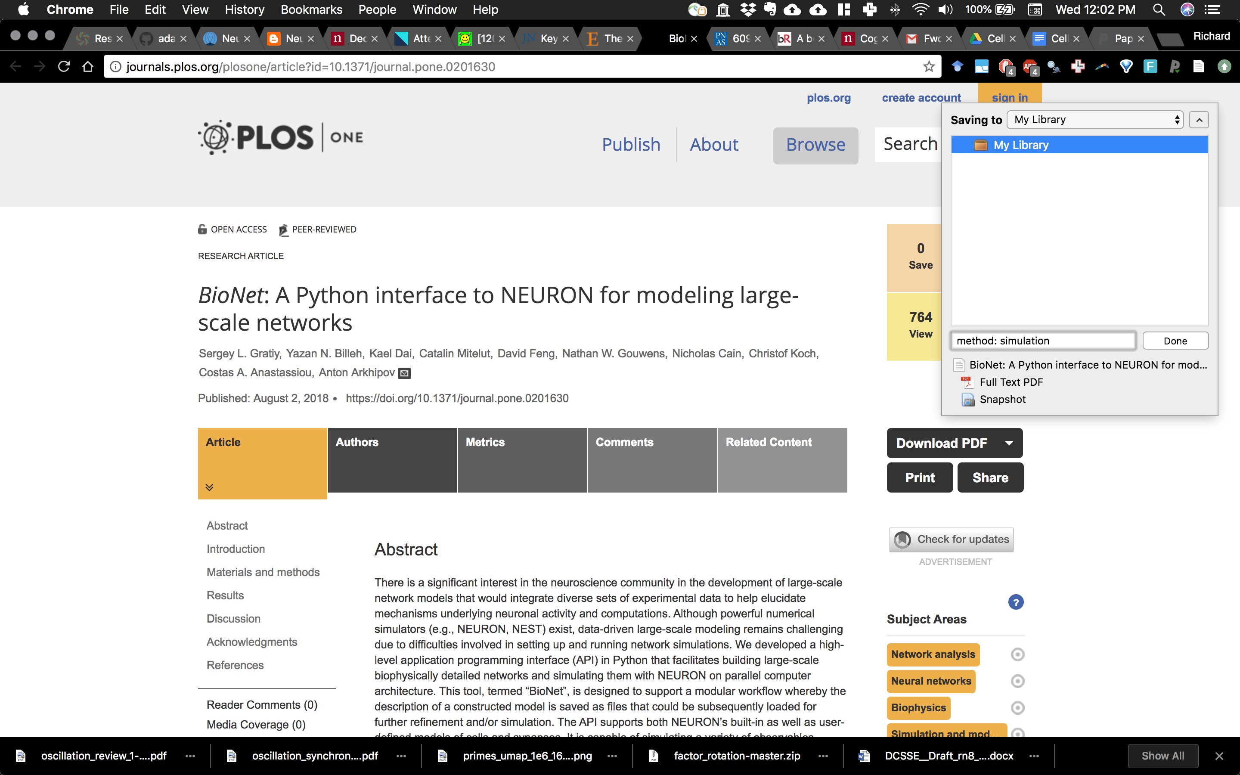Screen dimensions: 1240x775
Task: Click the F extension icon in toolbar
Action: coord(1150,67)
